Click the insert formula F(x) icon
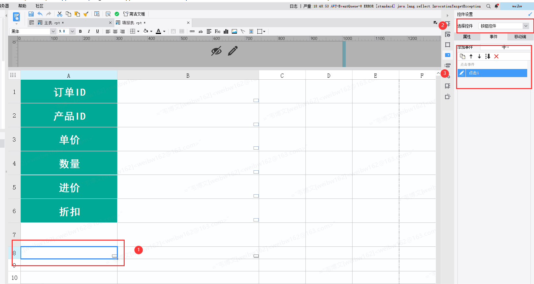 coord(217,31)
